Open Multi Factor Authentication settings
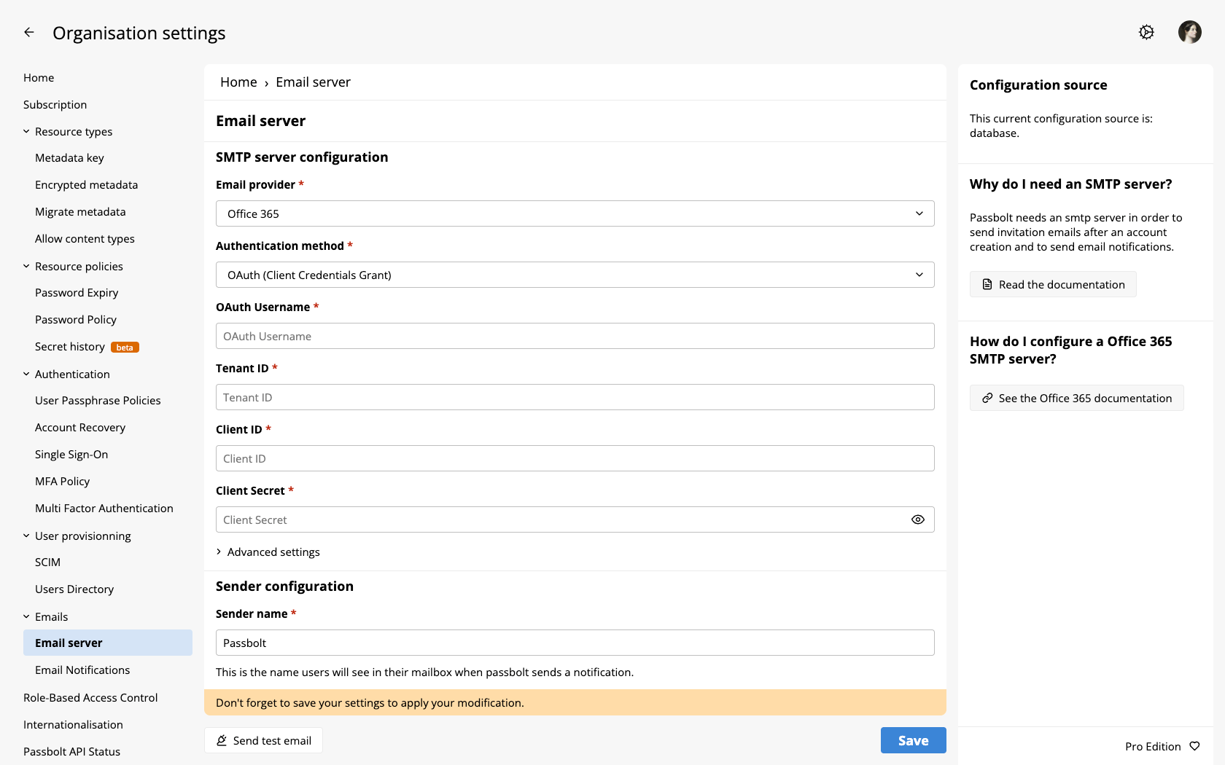The height and width of the screenshot is (765, 1225). tap(104, 508)
